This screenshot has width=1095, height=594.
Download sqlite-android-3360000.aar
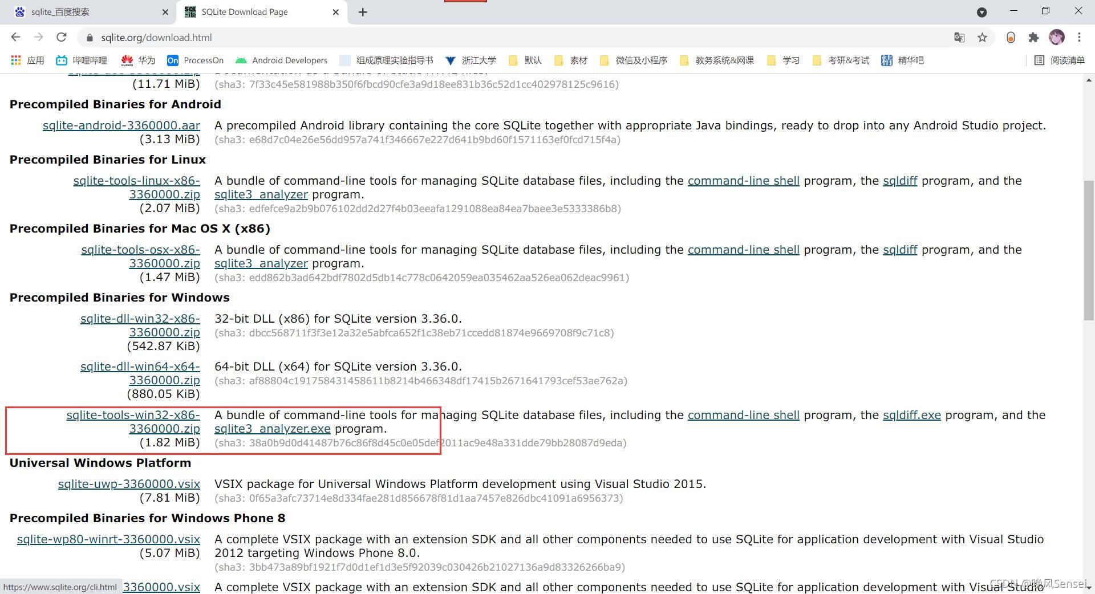121,125
